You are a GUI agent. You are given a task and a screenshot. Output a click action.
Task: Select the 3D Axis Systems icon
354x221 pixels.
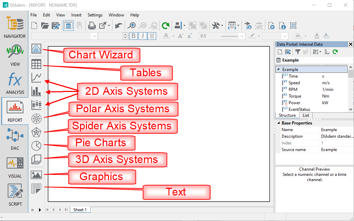[36, 159]
